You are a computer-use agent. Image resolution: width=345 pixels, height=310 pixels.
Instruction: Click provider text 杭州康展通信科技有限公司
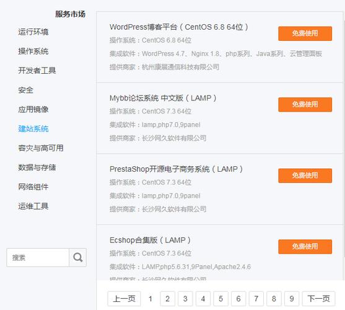pos(180,67)
